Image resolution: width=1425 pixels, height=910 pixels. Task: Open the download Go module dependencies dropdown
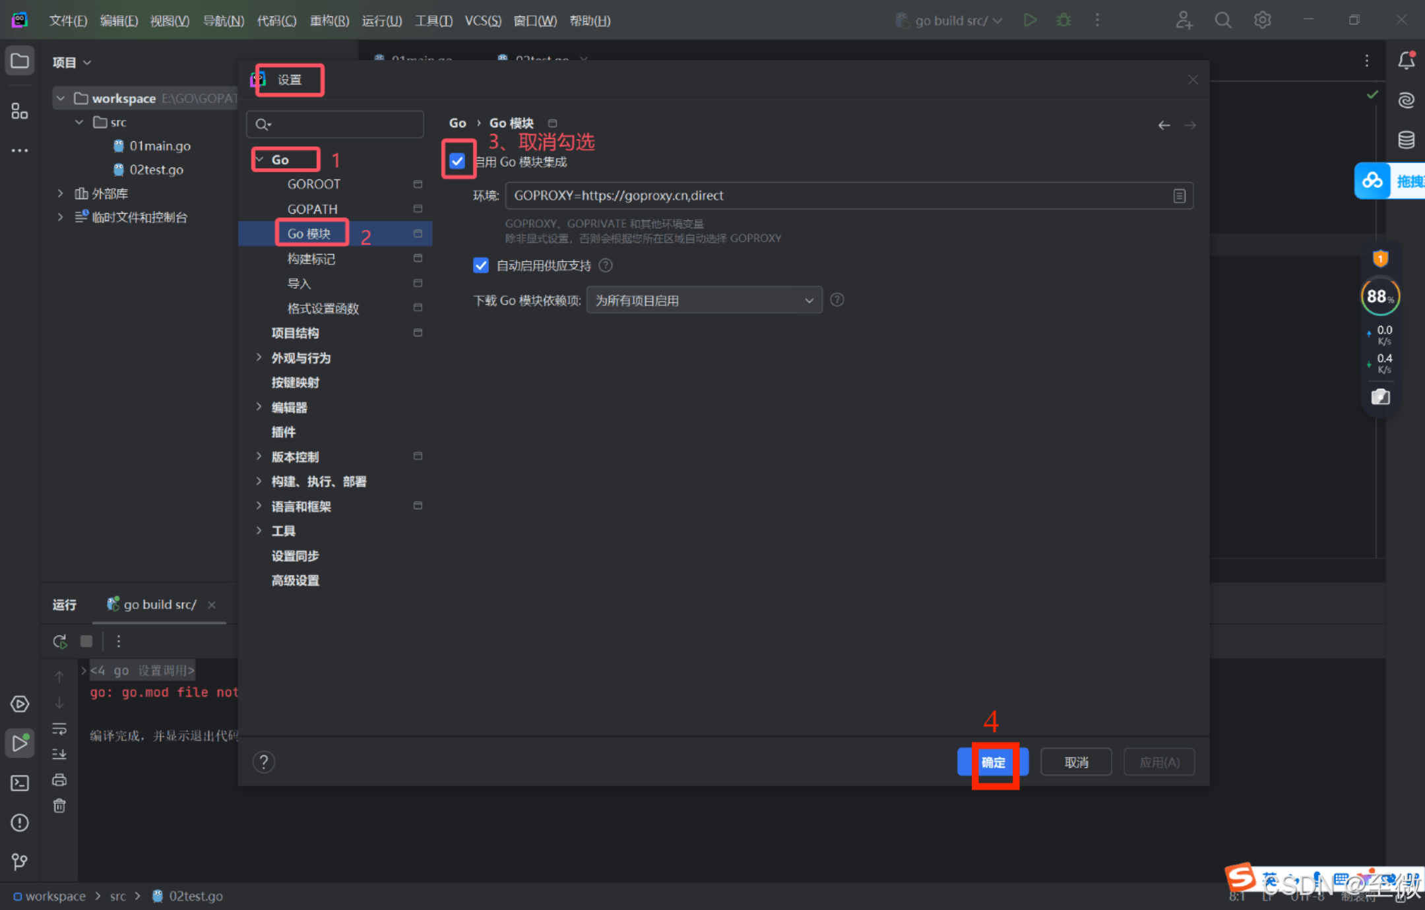(704, 301)
